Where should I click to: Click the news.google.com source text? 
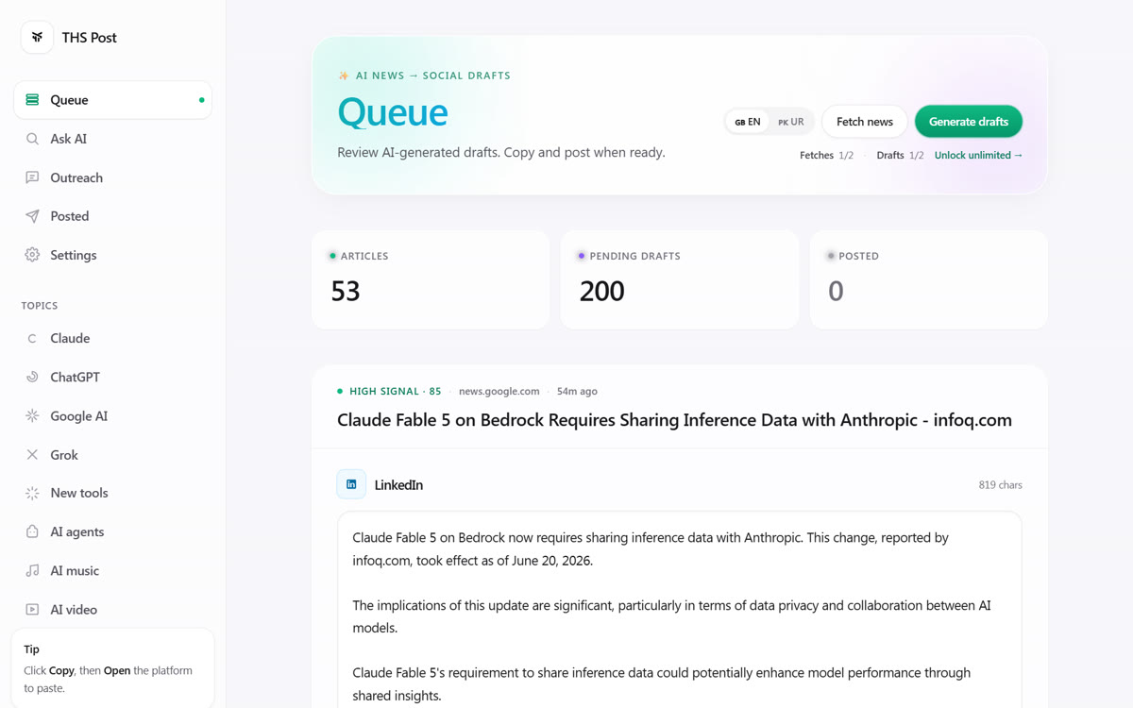click(499, 391)
